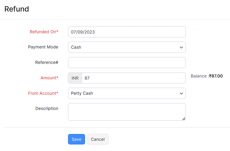Click the Refunded On date field
230x151 pixels.
[127, 32]
